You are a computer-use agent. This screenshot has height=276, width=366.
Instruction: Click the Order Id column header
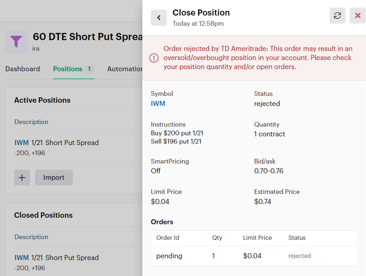tap(167, 238)
